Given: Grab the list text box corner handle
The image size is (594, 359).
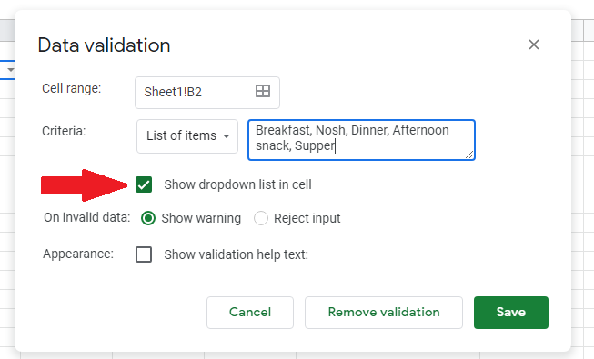Looking at the screenshot, I should pyautogui.click(x=469, y=155).
